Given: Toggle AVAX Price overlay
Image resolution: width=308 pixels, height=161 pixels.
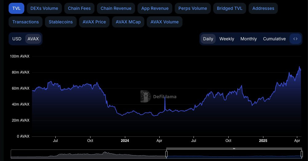Looking at the screenshot, I should (94, 22).
